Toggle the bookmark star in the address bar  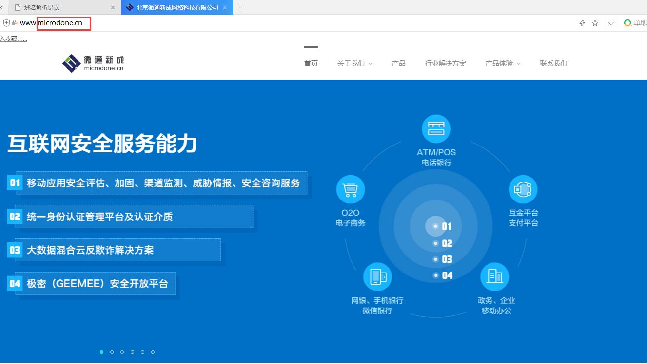click(x=595, y=23)
